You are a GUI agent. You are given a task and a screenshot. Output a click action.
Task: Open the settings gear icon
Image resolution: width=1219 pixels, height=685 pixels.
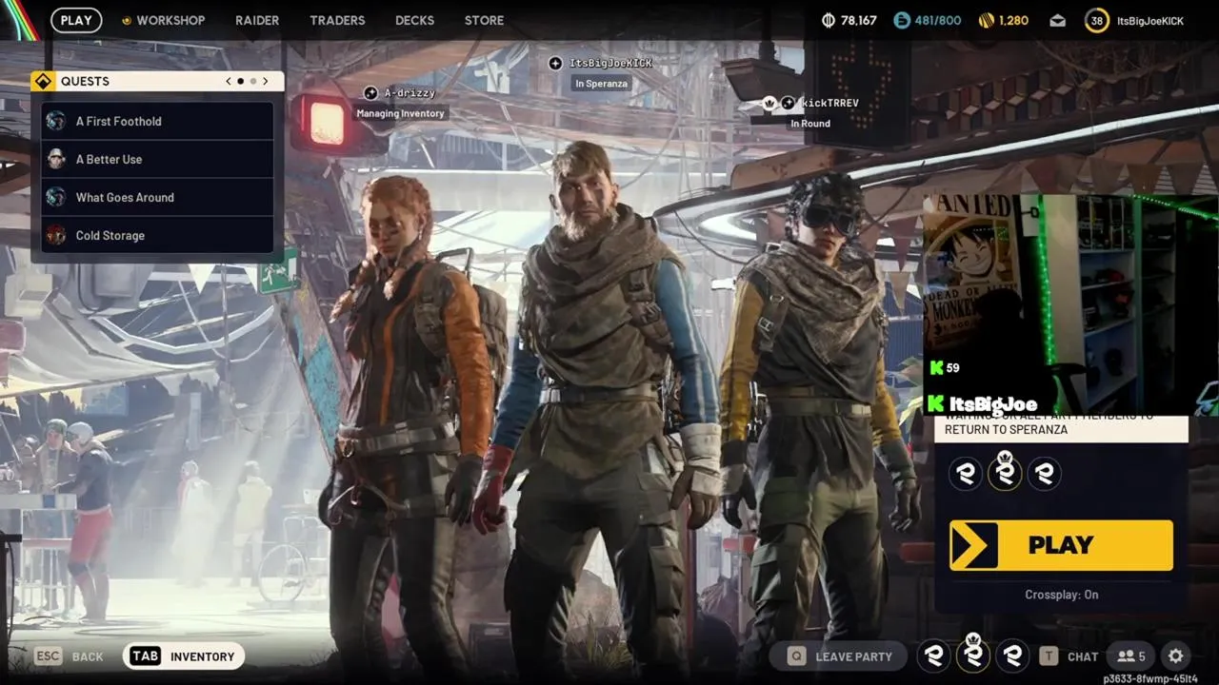click(1176, 656)
